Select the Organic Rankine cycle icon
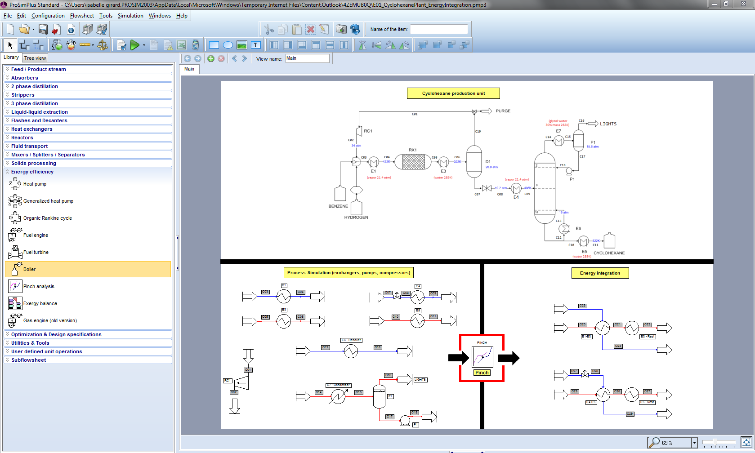Viewport: 755px width, 453px height. coord(15,218)
